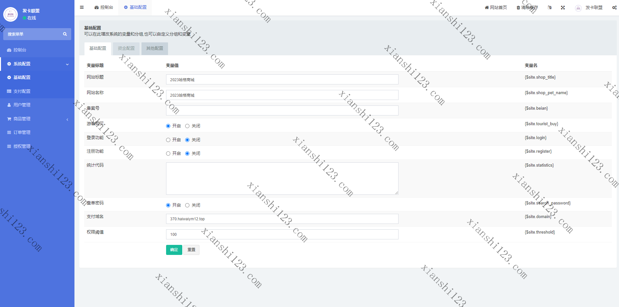Focus the 备案号 input field
This screenshot has width=619, height=307.
(282, 111)
